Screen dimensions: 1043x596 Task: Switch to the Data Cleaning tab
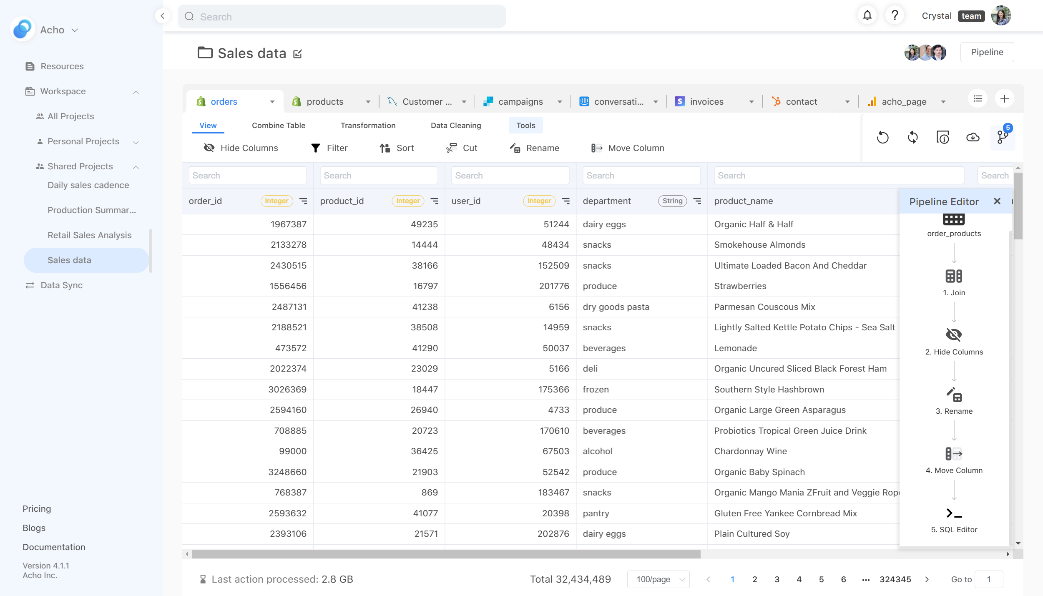point(455,126)
